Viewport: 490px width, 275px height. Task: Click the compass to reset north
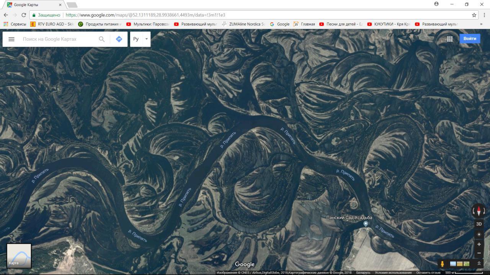click(479, 211)
